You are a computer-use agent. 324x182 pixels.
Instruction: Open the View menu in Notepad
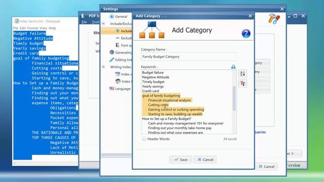[44, 28]
